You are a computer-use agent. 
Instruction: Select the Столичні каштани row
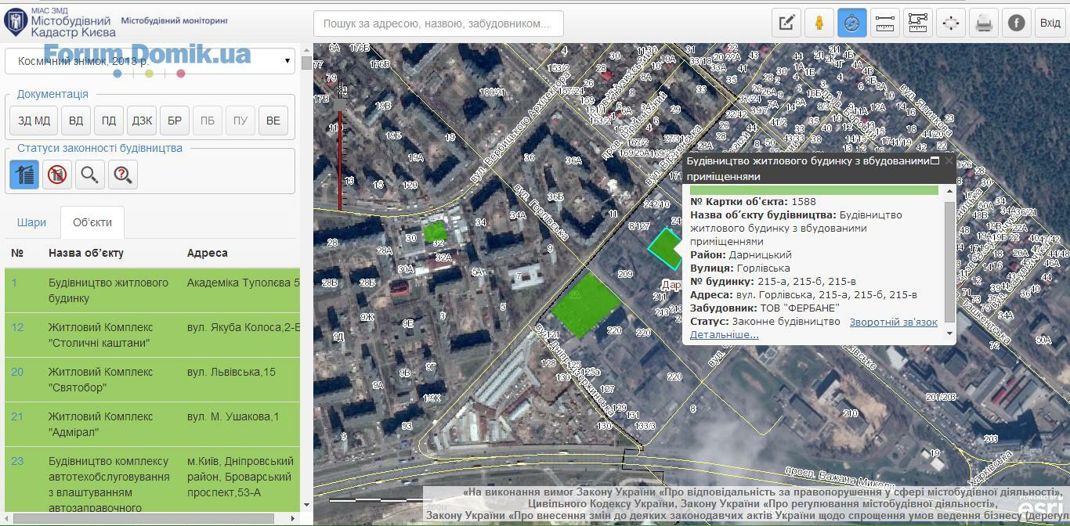coord(153,335)
